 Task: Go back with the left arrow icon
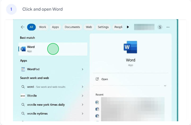(23, 27)
